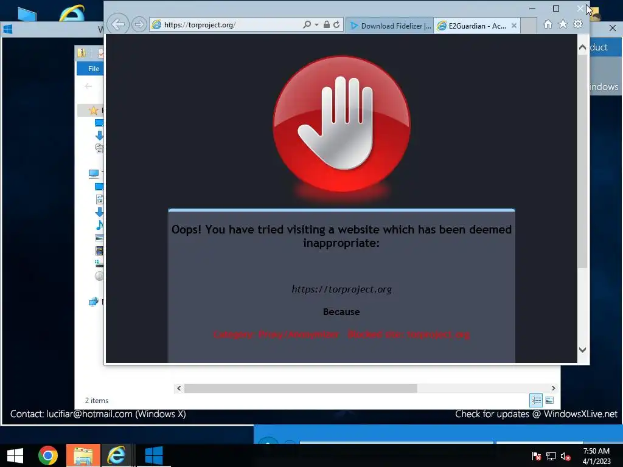Image resolution: width=623 pixels, height=467 pixels.
Task: Click Explorer horizontal scrollbar right arrow
Action: (x=553, y=388)
